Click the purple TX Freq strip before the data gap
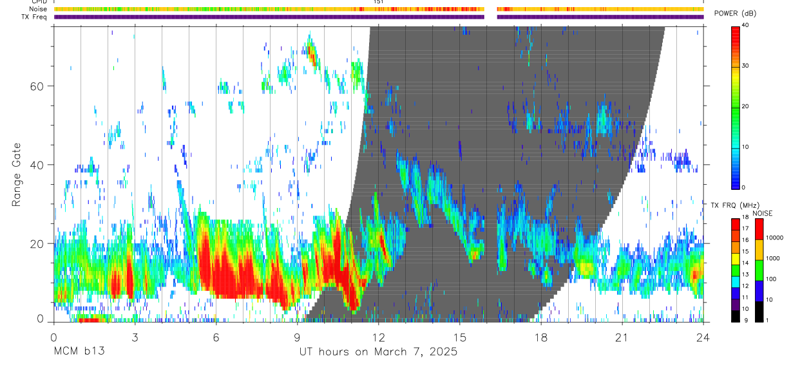791x365 pixels. click(x=269, y=17)
